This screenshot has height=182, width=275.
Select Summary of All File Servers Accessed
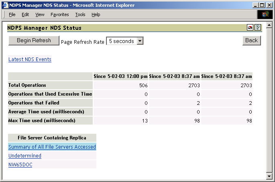[x=52, y=147]
